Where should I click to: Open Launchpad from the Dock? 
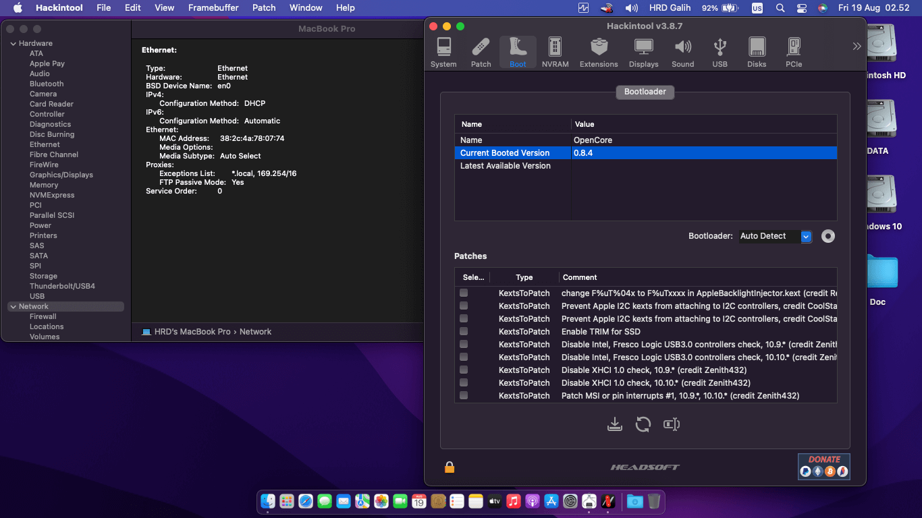click(287, 501)
